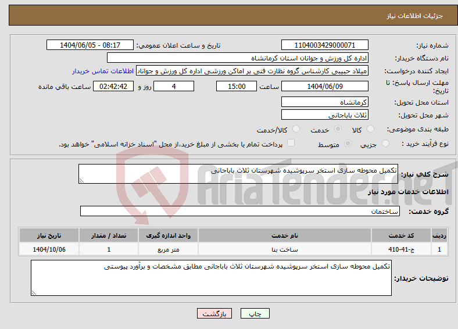Select the کالا radio button
Screen dimensions: 458x329
[370, 129]
